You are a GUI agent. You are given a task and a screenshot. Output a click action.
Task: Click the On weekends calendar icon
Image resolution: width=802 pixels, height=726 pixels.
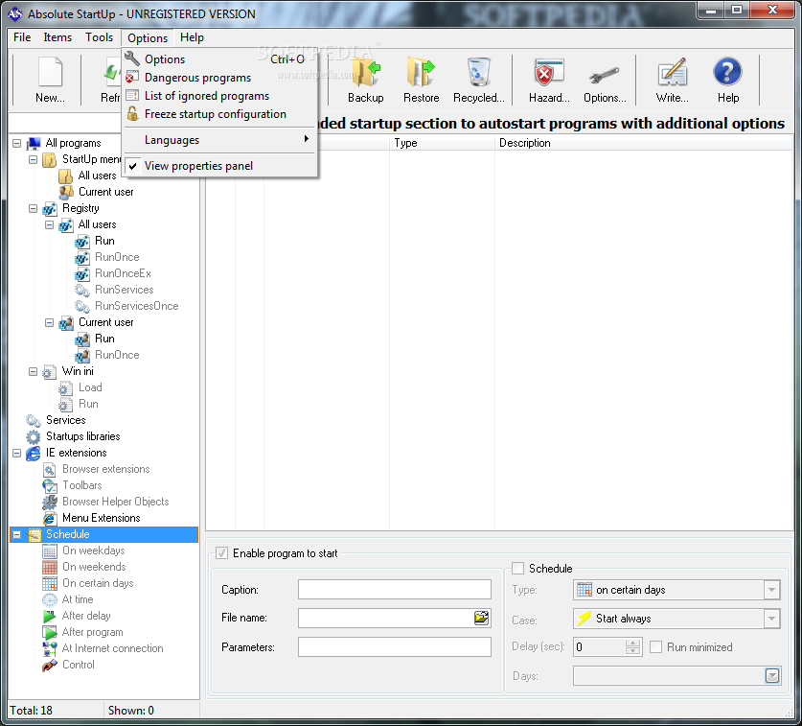50,568
